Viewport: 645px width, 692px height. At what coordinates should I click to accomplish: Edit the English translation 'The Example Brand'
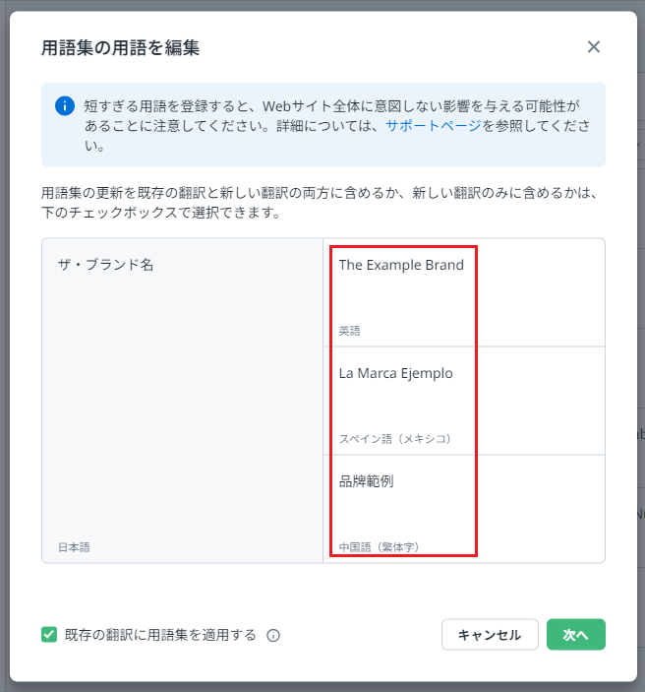tap(401, 265)
